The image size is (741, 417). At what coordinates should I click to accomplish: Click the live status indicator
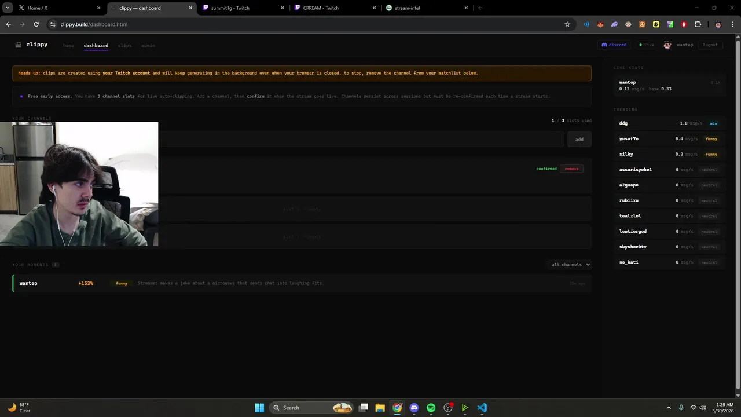tap(647, 45)
